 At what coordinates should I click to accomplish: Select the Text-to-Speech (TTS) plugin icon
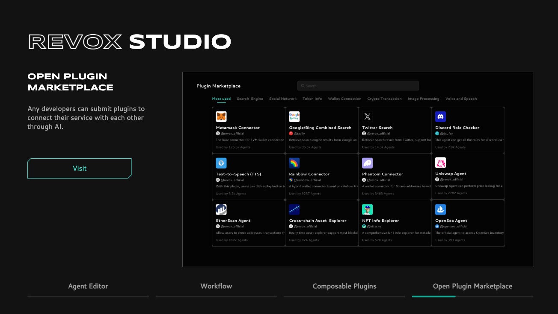(x=221, y=163)
